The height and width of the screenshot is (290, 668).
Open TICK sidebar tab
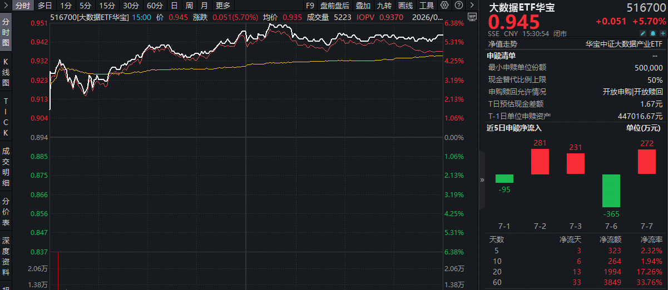6,117
